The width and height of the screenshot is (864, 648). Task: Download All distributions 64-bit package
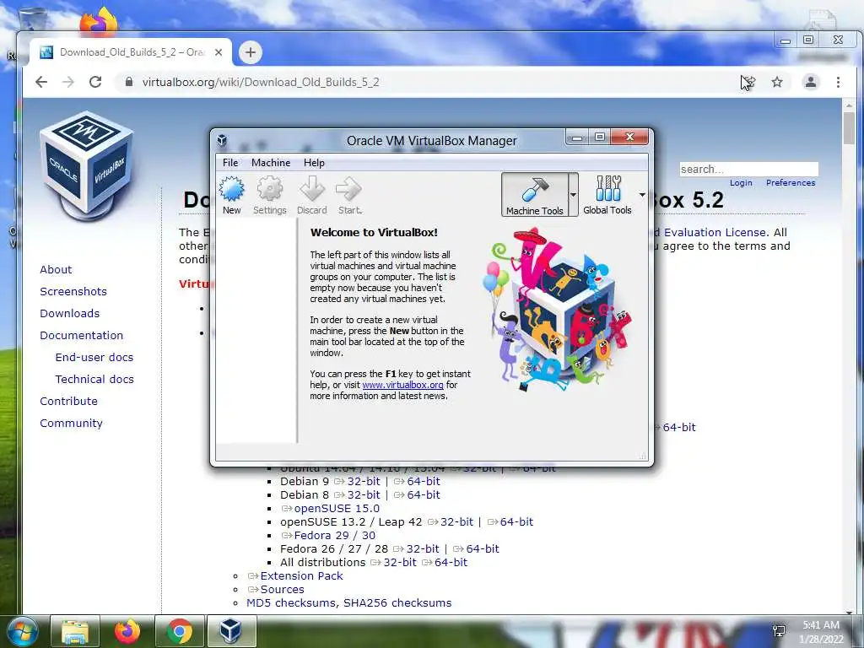click(x=451, y=562)
